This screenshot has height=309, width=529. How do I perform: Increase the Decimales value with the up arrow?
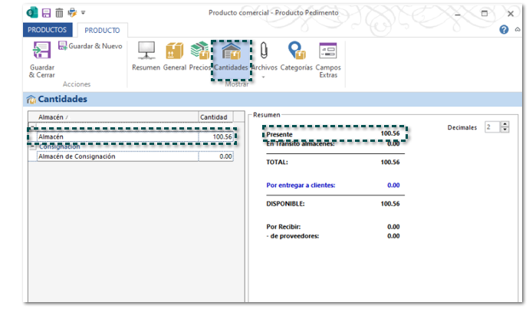(x=504, y=124)
